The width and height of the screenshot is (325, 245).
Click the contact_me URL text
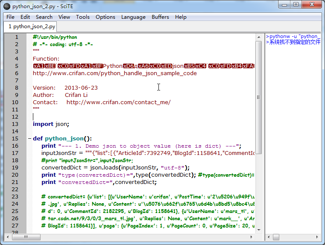pos(118,102)
